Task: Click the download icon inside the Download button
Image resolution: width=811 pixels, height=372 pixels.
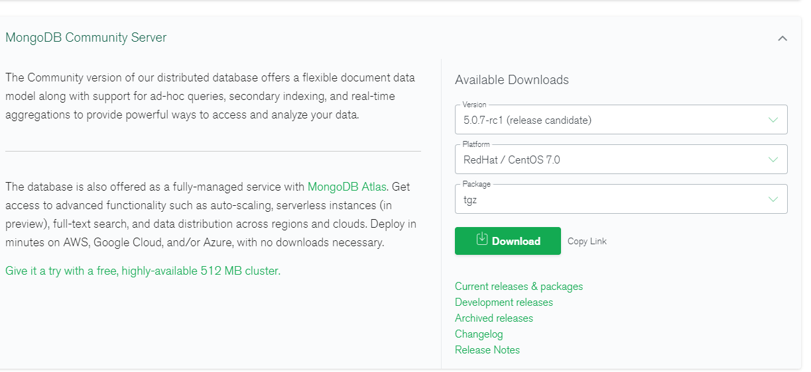Action: (x=482, y=240)
